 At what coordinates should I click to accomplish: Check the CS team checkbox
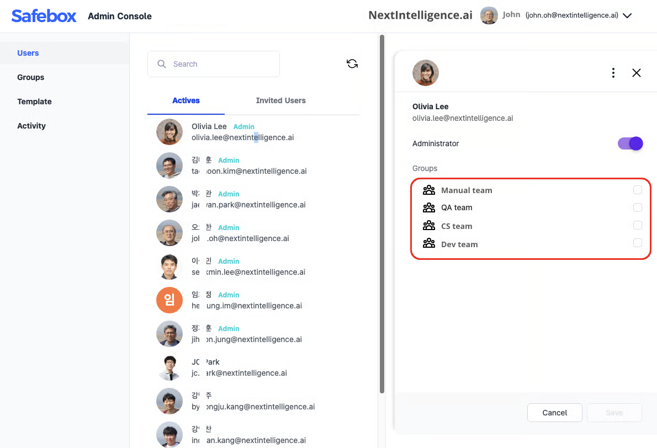point(638,226)
